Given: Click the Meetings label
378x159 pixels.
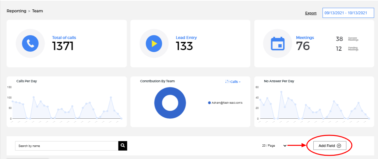Looking at the screenshot, I should 305,38.
